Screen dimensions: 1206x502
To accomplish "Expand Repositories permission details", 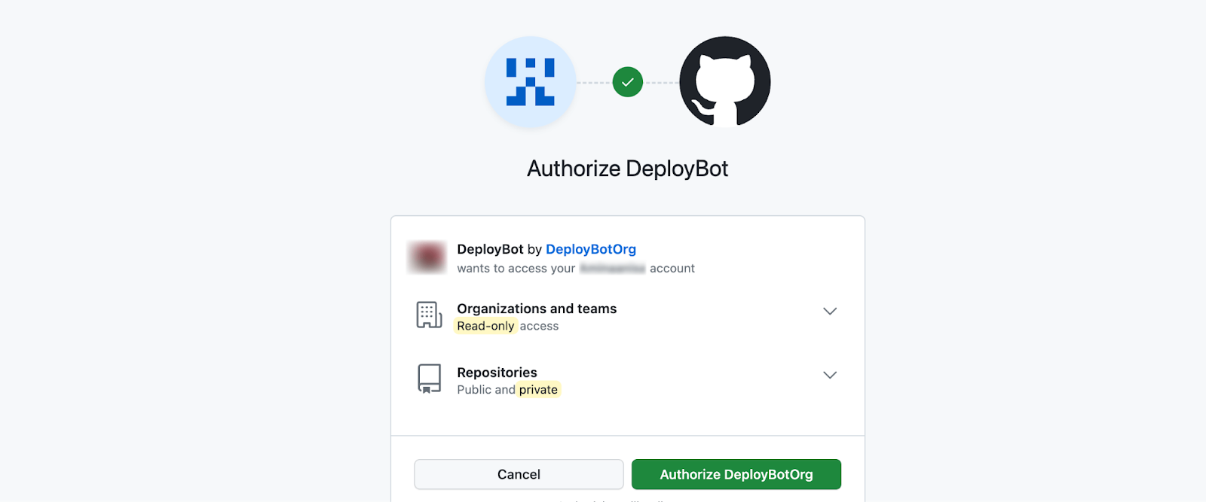I will [x=830, y=375].
